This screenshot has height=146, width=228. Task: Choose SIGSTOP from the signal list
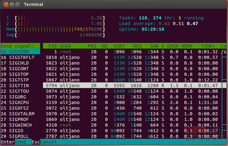20,74
